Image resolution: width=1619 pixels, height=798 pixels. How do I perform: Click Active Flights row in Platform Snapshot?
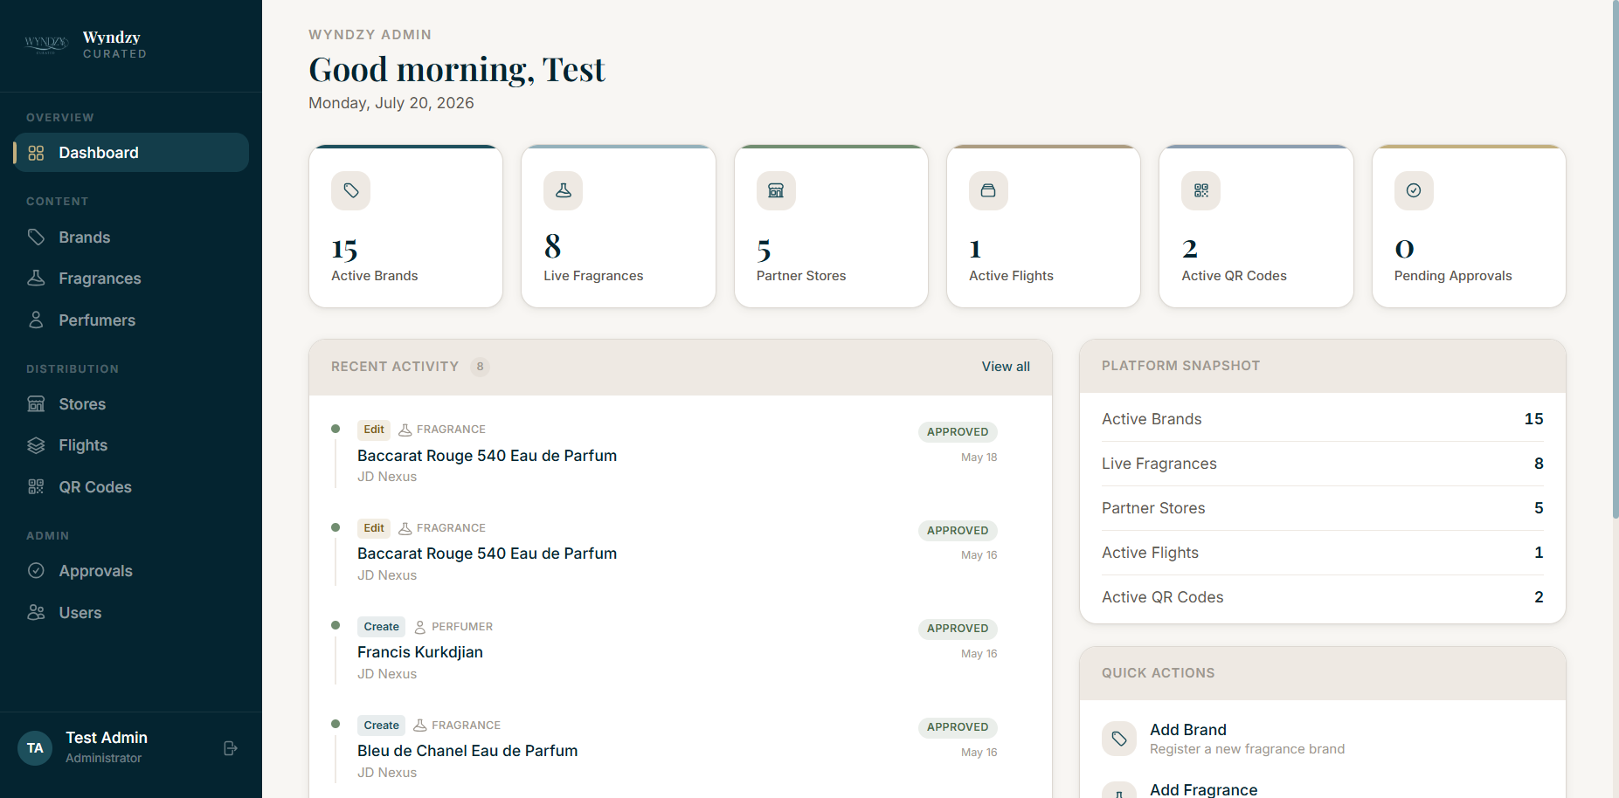(x=1322, y=553)
